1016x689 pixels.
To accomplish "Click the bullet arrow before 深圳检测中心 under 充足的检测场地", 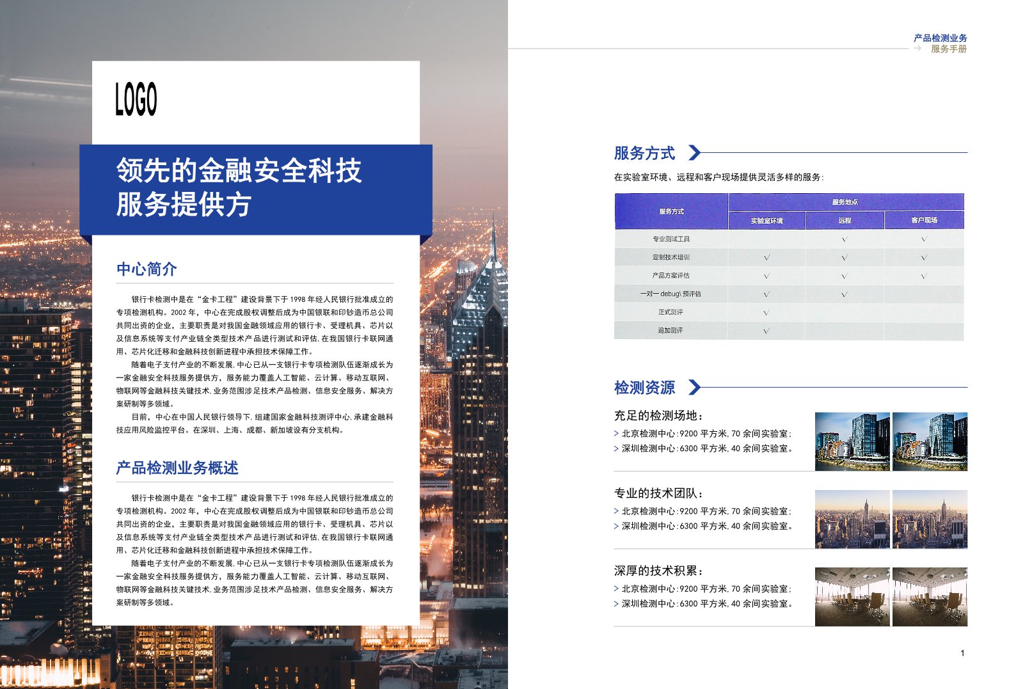I will [x=616, y=448].
